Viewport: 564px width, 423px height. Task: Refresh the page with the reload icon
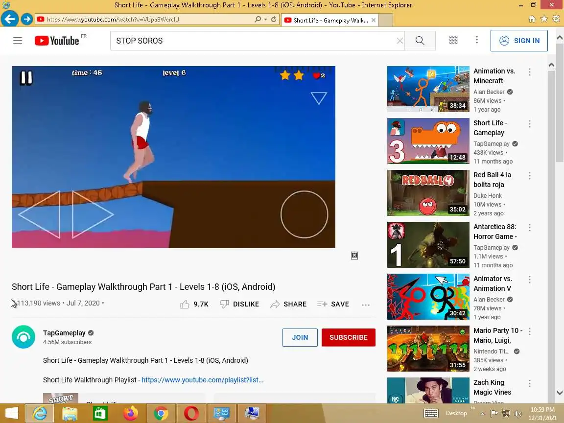point(274,20)
